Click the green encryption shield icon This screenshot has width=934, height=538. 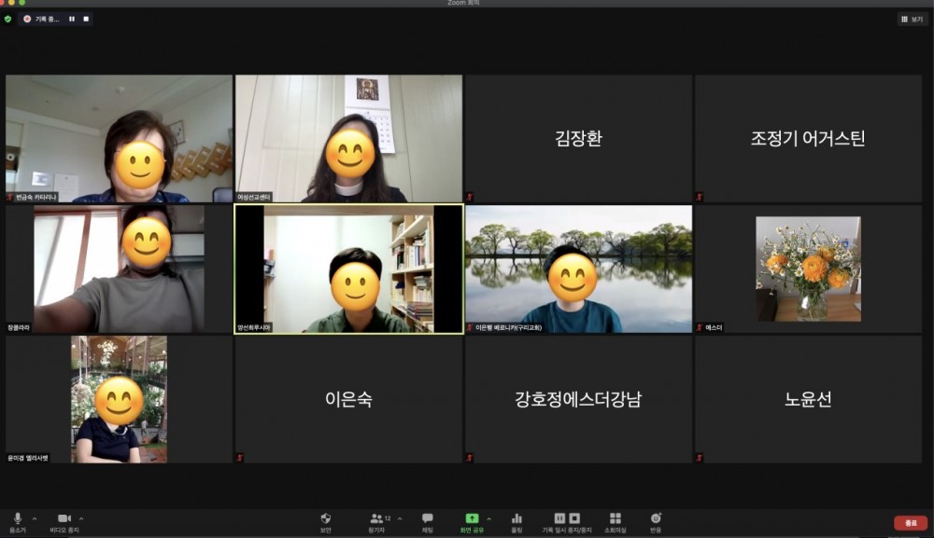point(8,19)
